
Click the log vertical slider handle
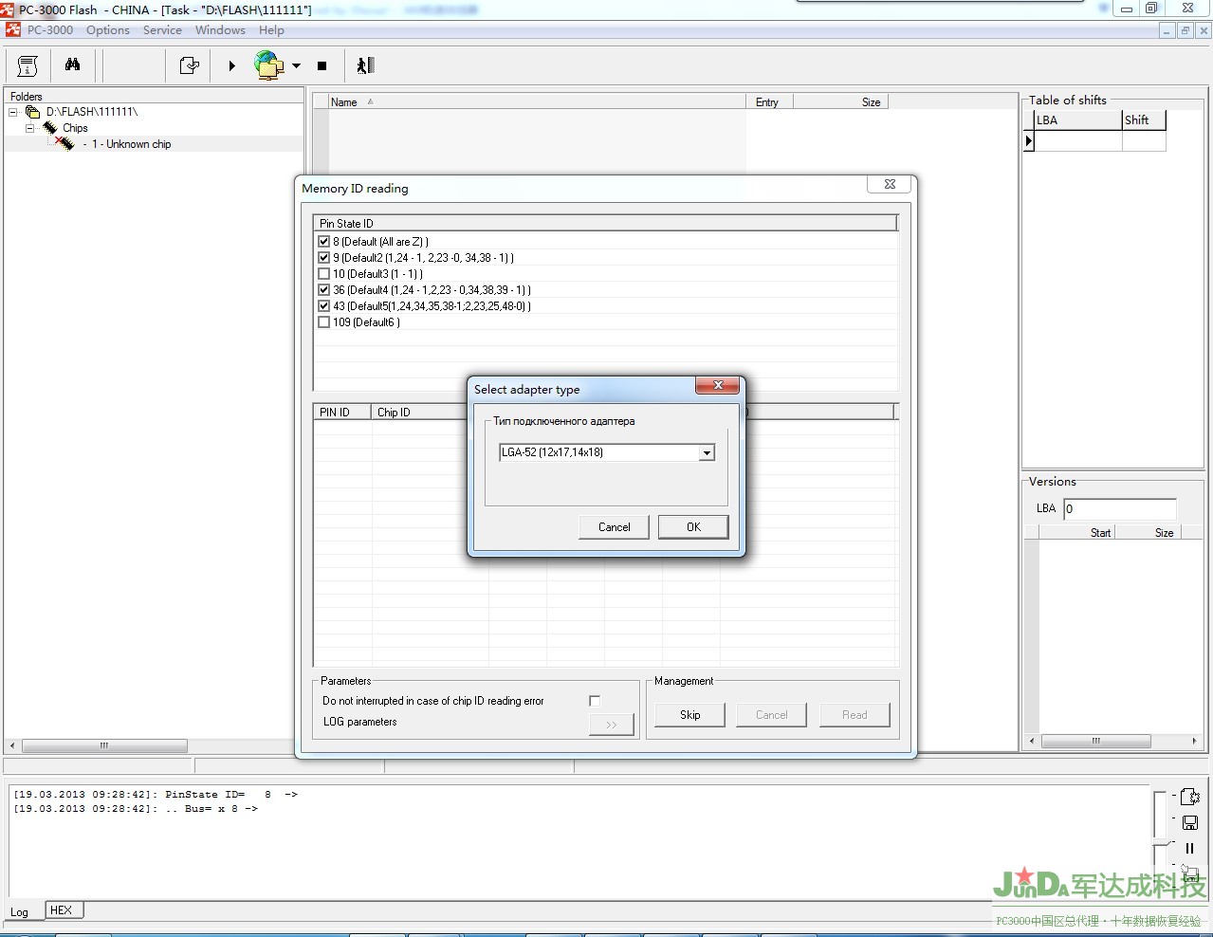tap(1161, 845)
